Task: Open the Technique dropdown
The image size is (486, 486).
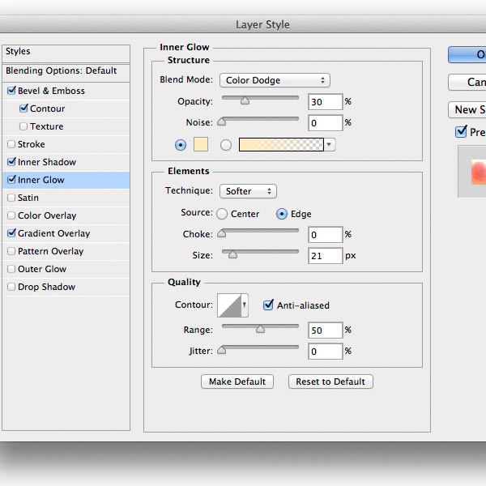Action: coord(248,191)
